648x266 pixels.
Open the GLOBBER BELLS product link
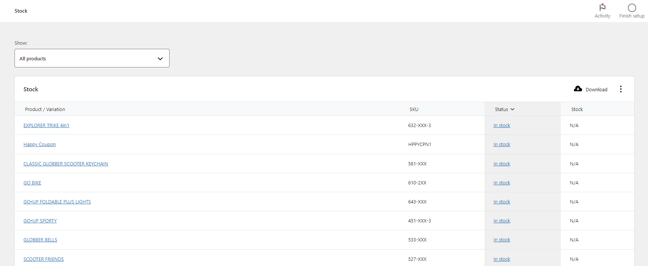(40, 240)
